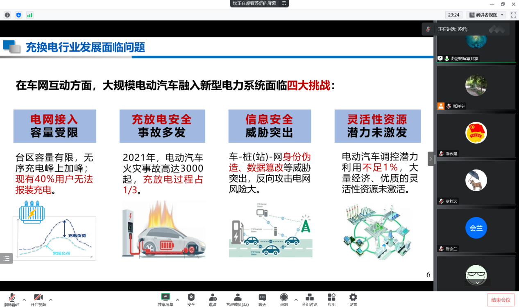Enter full screen with the corner-brackets icon
The image size is (519, 307).
click(513, 15)
